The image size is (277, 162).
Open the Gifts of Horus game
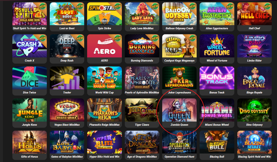point(29,145)
